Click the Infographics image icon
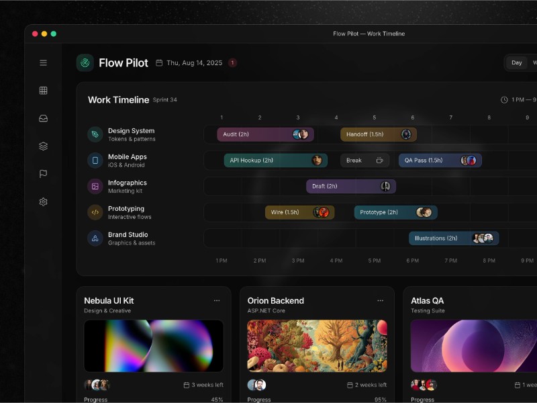Screen dimensions: 537x403 click(95, 187)
